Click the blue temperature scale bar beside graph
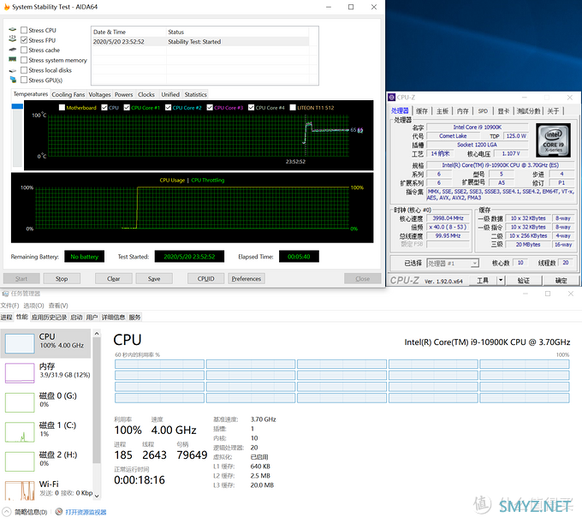582x523 pixels. [x=17, y=106]
